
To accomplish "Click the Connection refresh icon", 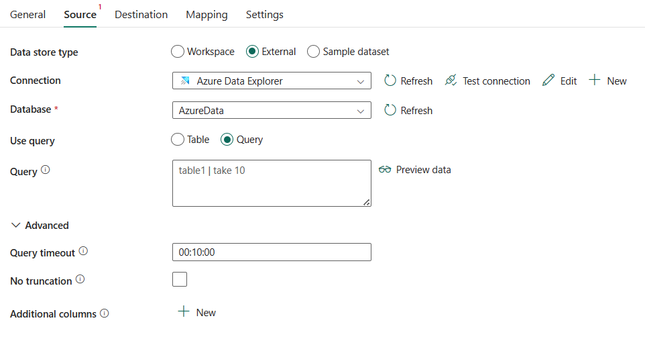I will [x=390, y=81].
